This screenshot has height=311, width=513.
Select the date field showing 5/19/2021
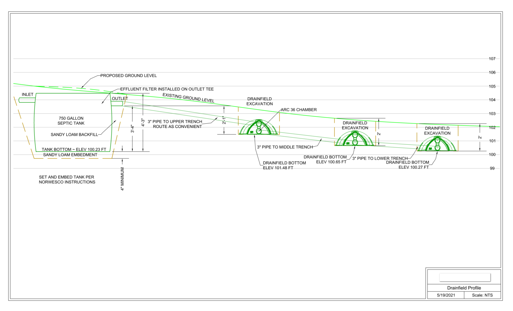click(445, 295)
